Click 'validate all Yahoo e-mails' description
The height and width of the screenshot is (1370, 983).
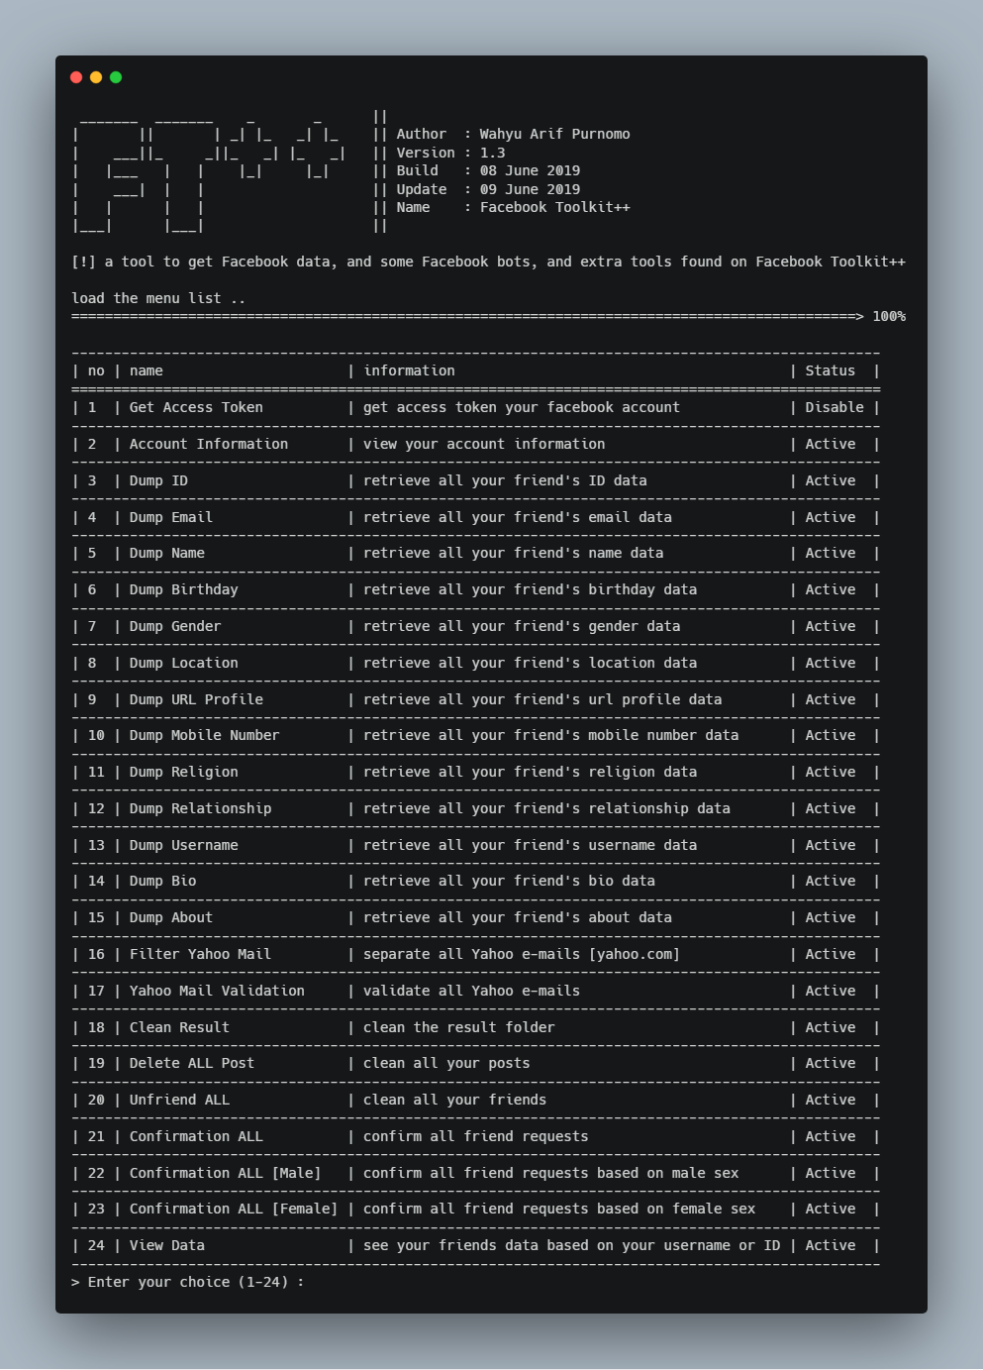[x=472, y=991]
